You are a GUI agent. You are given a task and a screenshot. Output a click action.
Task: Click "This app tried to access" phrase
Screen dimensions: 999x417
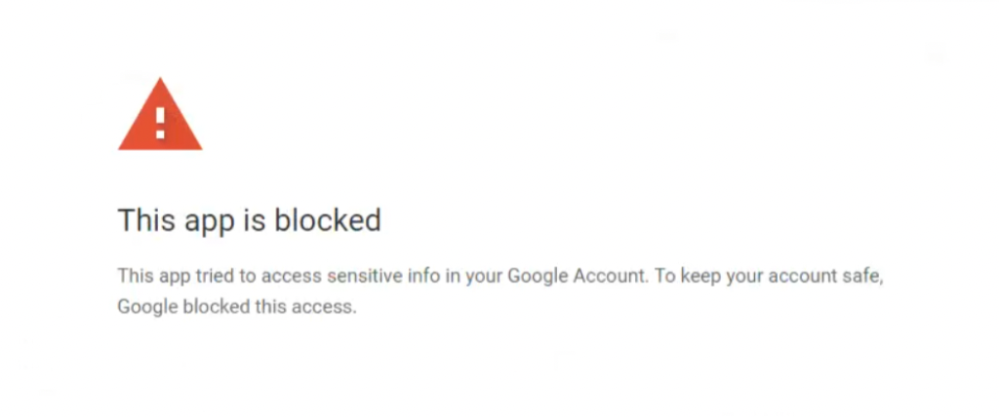tap(220, 277)
